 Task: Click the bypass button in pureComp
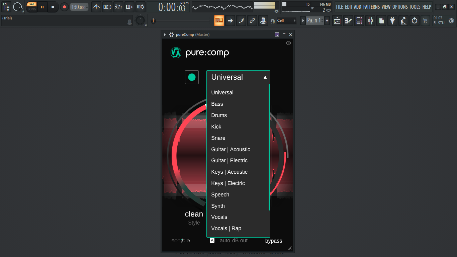pyautogui.click(x=274, y=241)
